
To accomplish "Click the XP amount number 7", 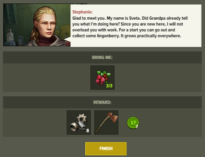I will click(137, 127).
